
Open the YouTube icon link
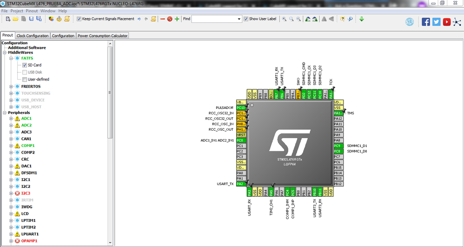pos(446,22)
